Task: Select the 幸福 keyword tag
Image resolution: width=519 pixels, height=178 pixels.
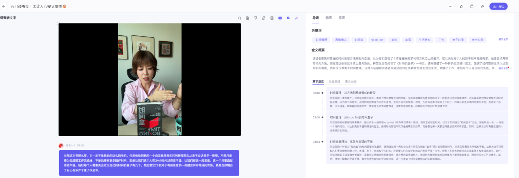Action: [x=408, y=40]
